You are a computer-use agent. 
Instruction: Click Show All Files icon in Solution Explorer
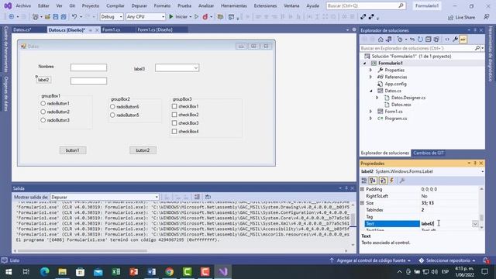[x=436, y=40]
